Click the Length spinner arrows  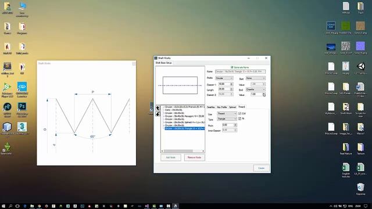click(231, 89)
